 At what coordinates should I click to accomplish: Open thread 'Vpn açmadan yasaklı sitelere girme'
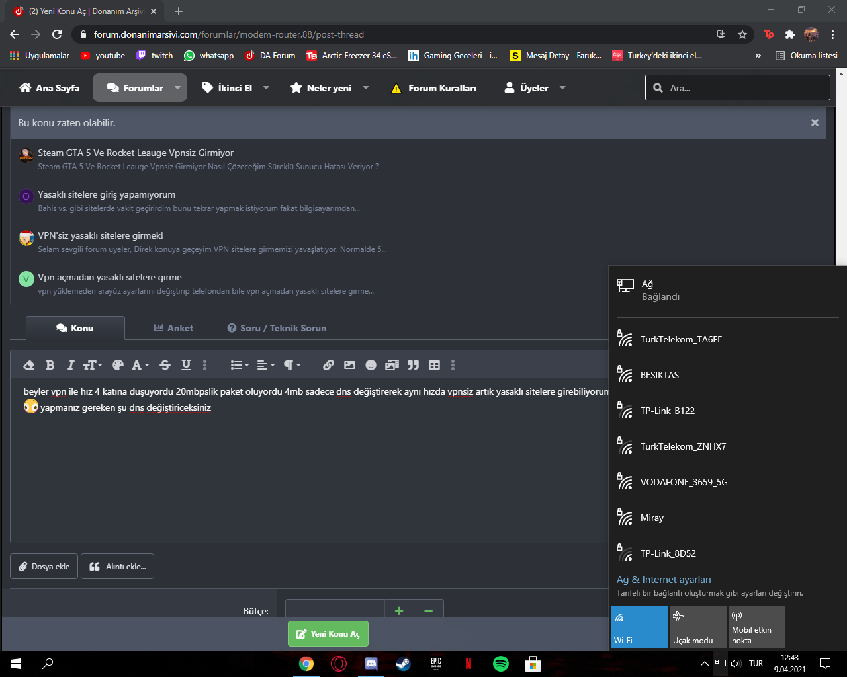click(110, 277)
